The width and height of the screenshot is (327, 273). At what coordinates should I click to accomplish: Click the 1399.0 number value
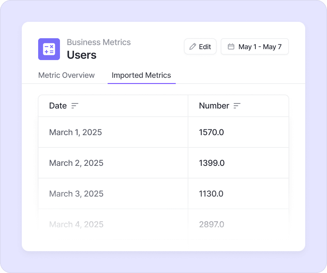[212, 163]
